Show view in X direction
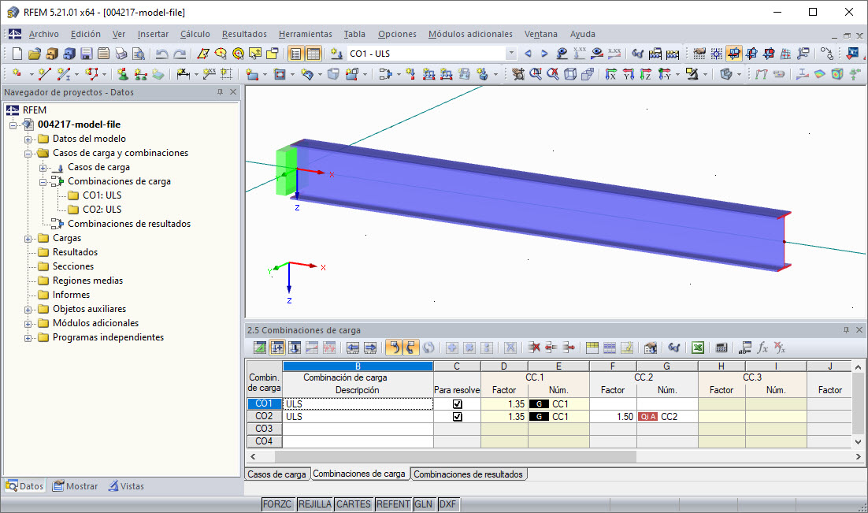 pos(610,74)
